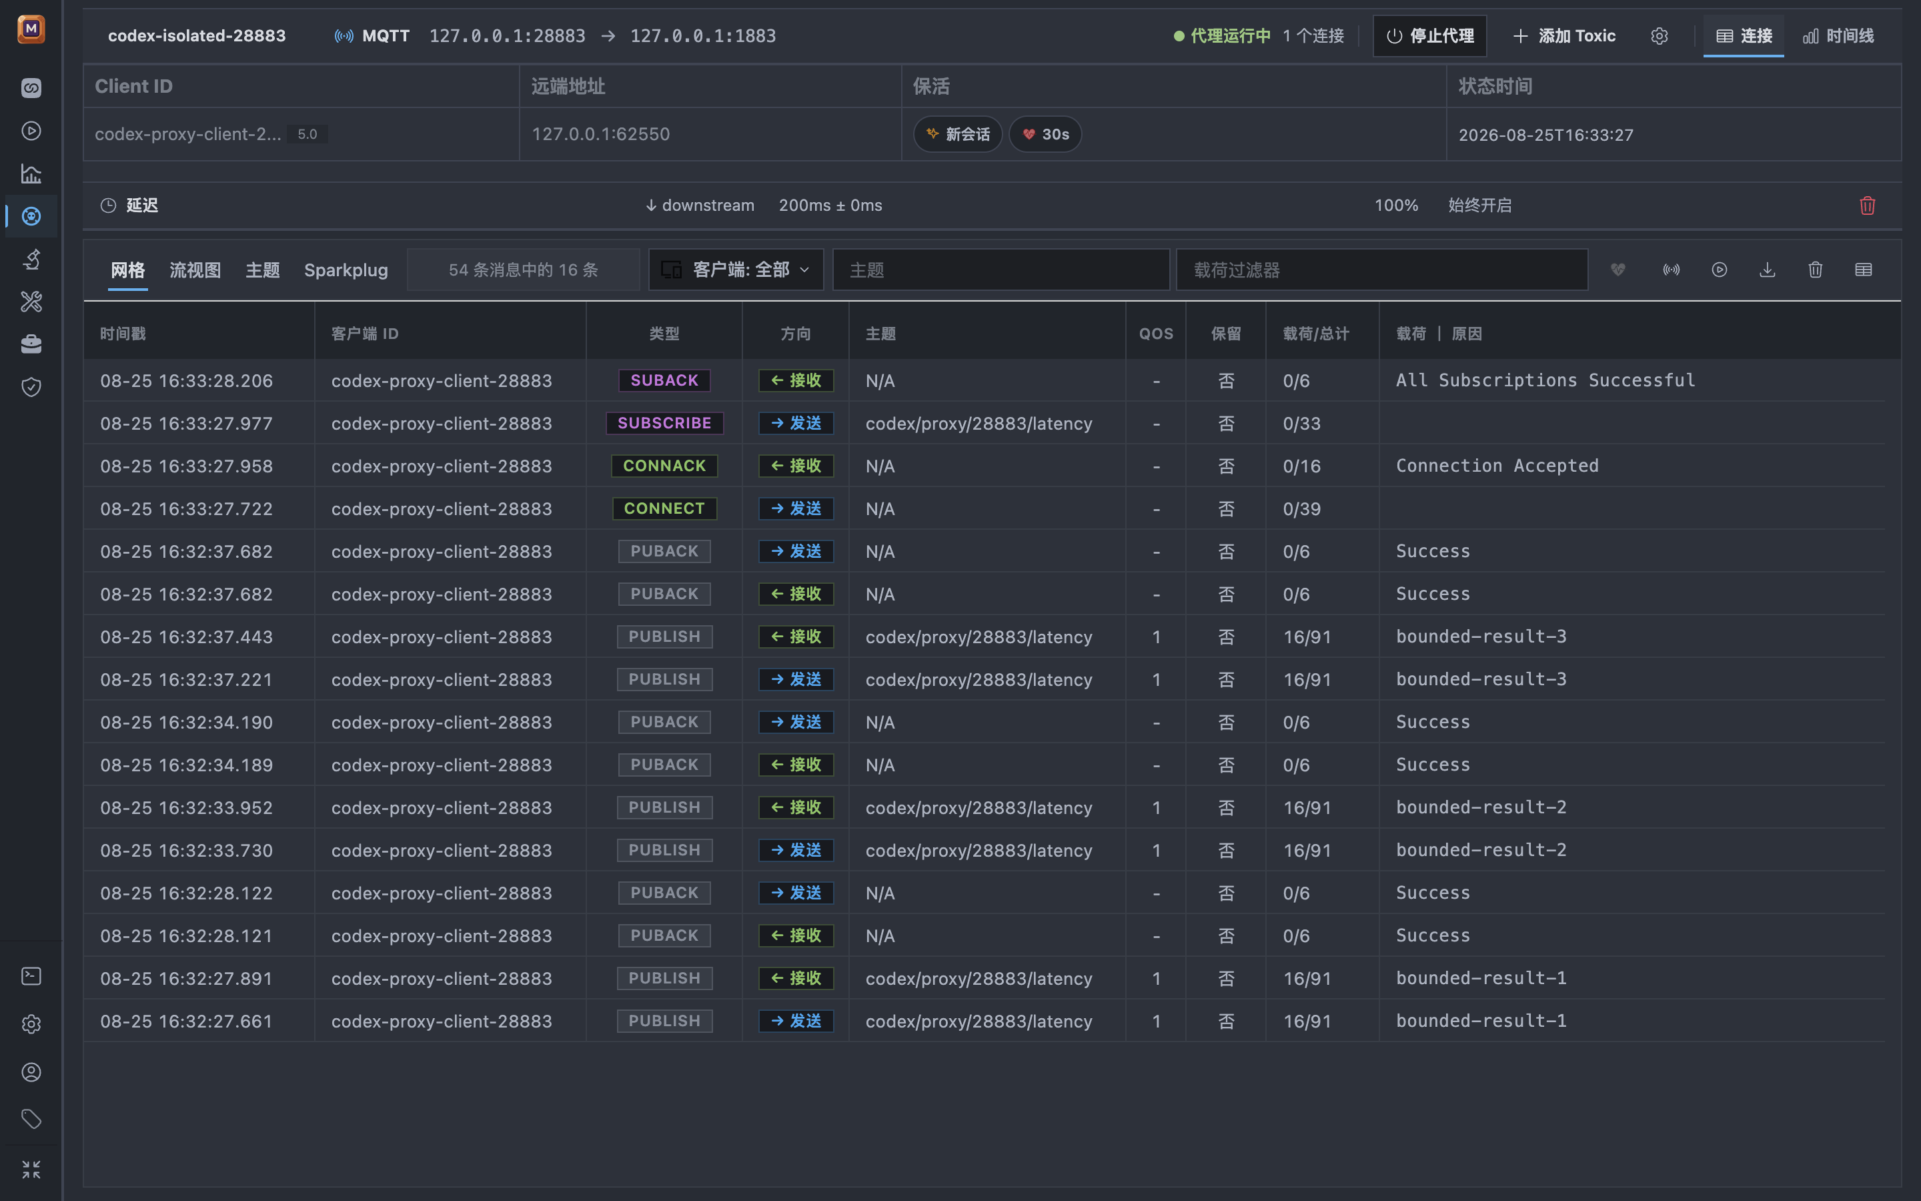Click the MQTTX app logo icon
Screen dimensions: 1921x1201
pos(31,29)
